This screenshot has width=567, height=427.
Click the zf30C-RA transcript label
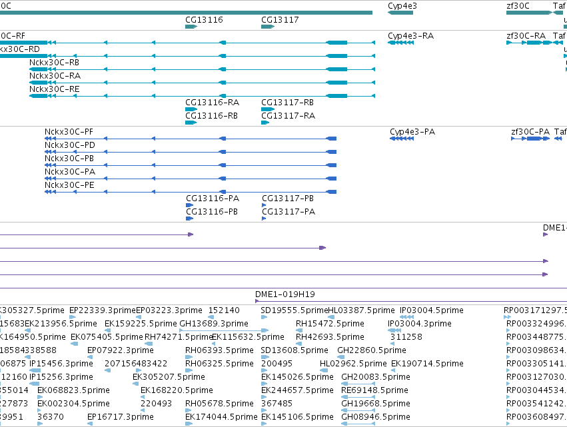coord(526,36)
